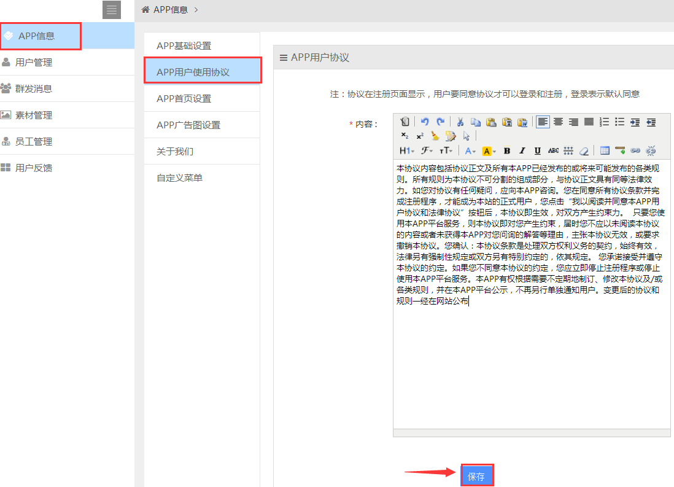This screenshot has height=487, width=674.
Task: Click the eraser remove-format icon
Action: [584, 150]
